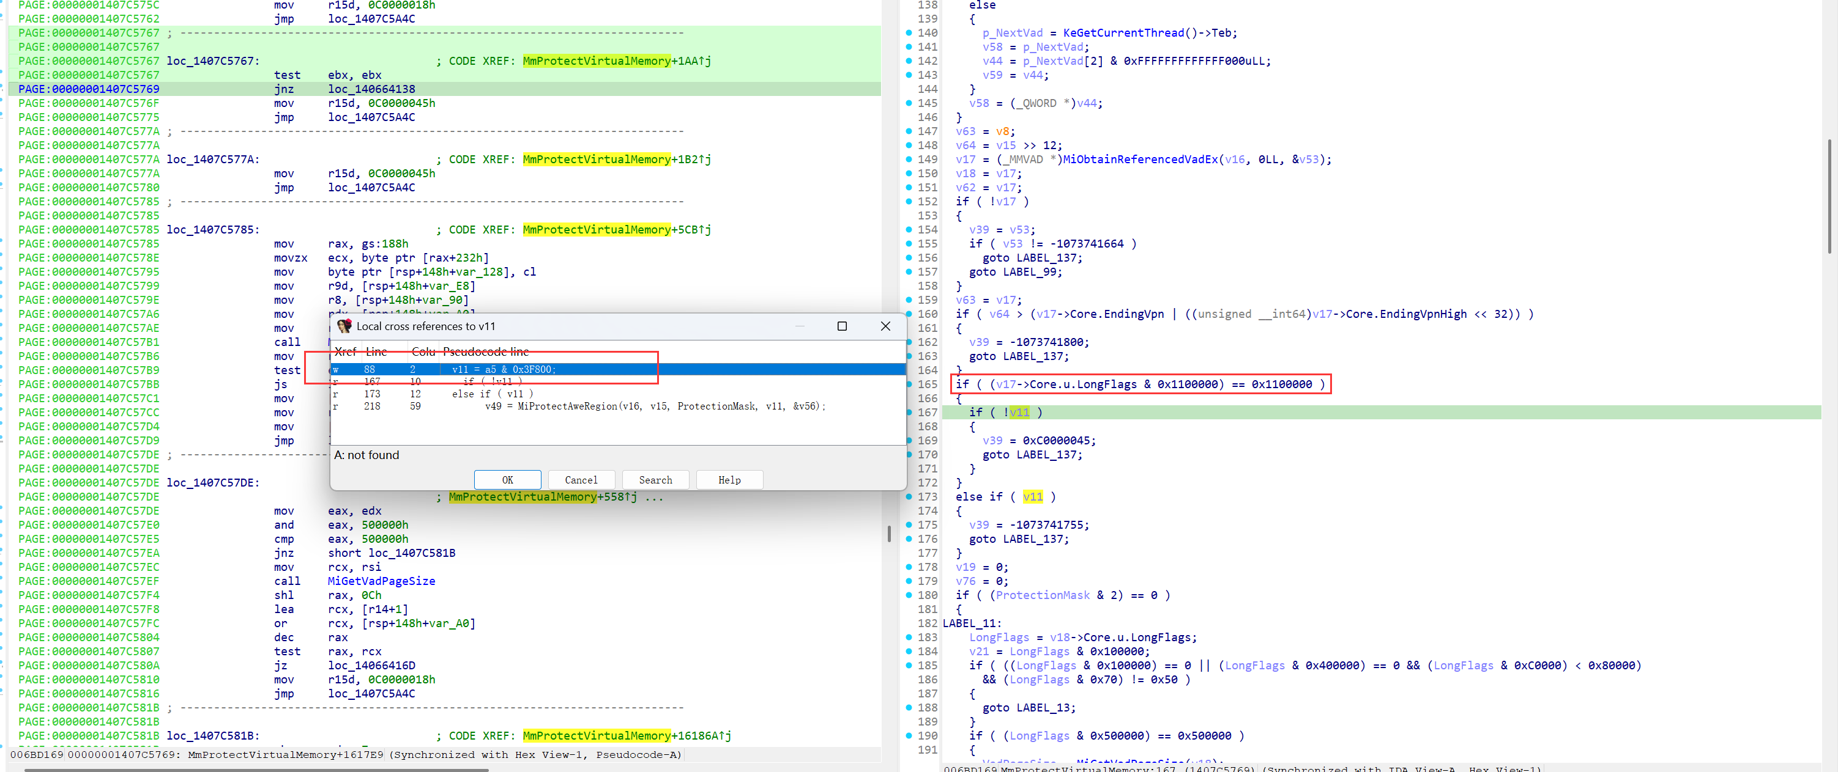Screen dimensions: 1838x772
Task: Click the MmProtectVirtualMemory+1AA↑j code xref
Action: pos(617,61)
